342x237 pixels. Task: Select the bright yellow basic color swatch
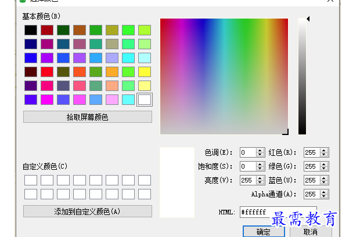click(145, 72)
